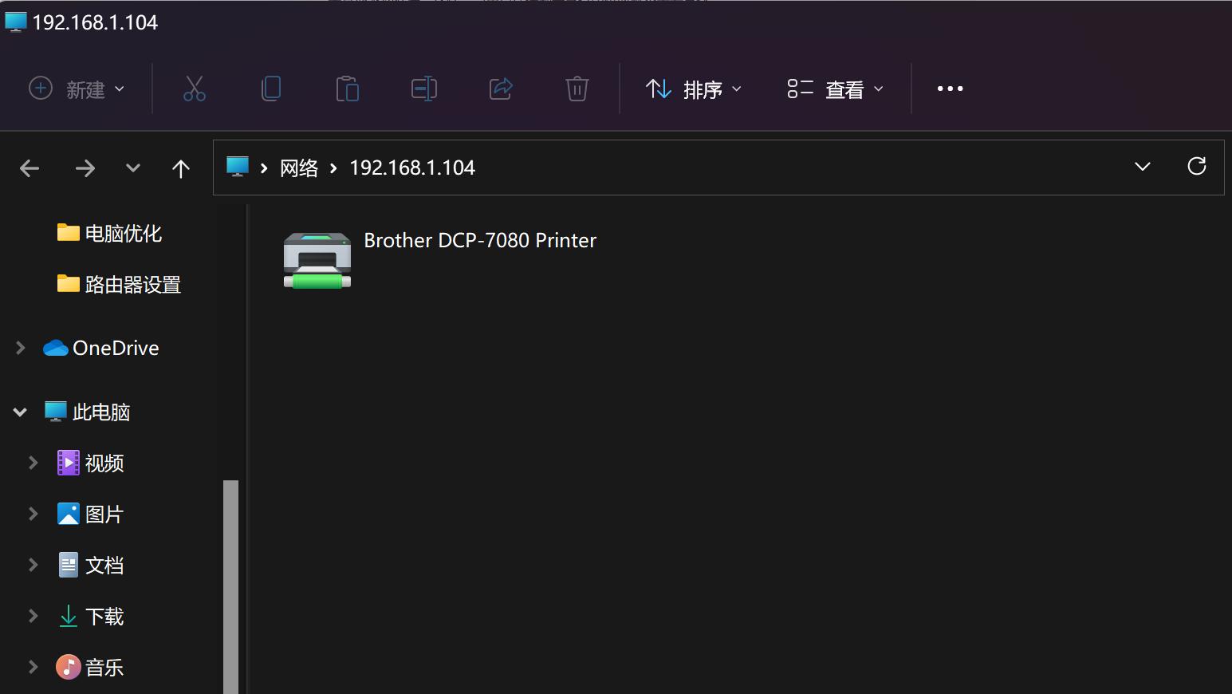This screenshot has width=1232, height=694.
Task: Click the Share icon in the toolbar
Action: point(501,89)
